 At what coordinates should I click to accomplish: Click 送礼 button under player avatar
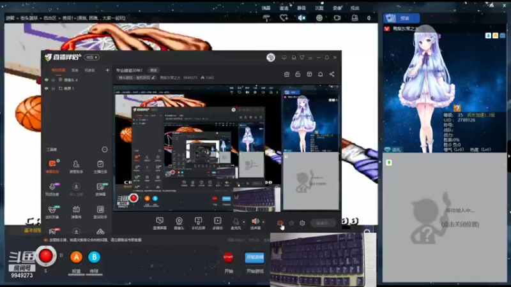tap(393, 150)
